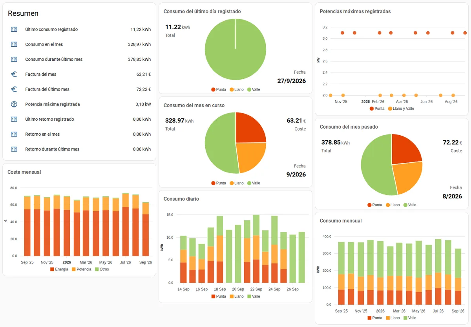This screenshot has width=471, height=327.
Task: Click the 8/2026 date text
Action: (x=453, y=196)
